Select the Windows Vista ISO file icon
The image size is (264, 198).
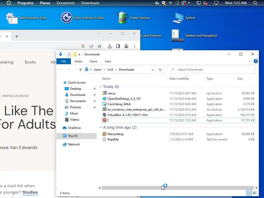[104, 109]
